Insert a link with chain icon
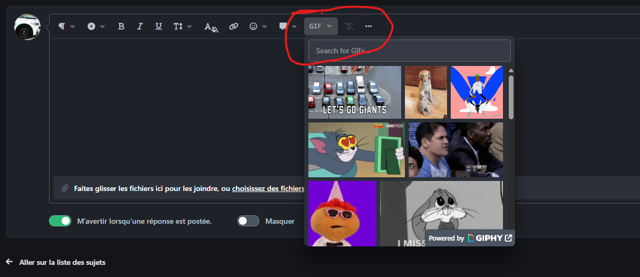 click(x=234, y=26)
